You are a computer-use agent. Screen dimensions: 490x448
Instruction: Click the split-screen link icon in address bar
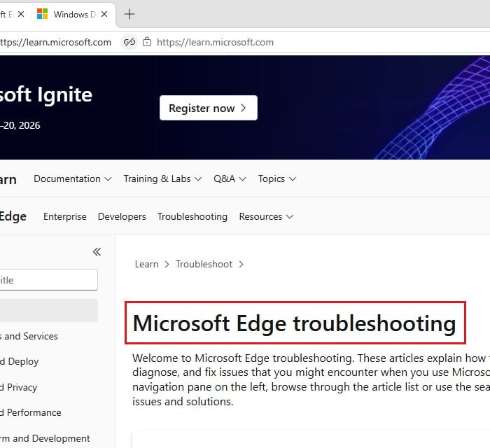[x=129, y=42]
